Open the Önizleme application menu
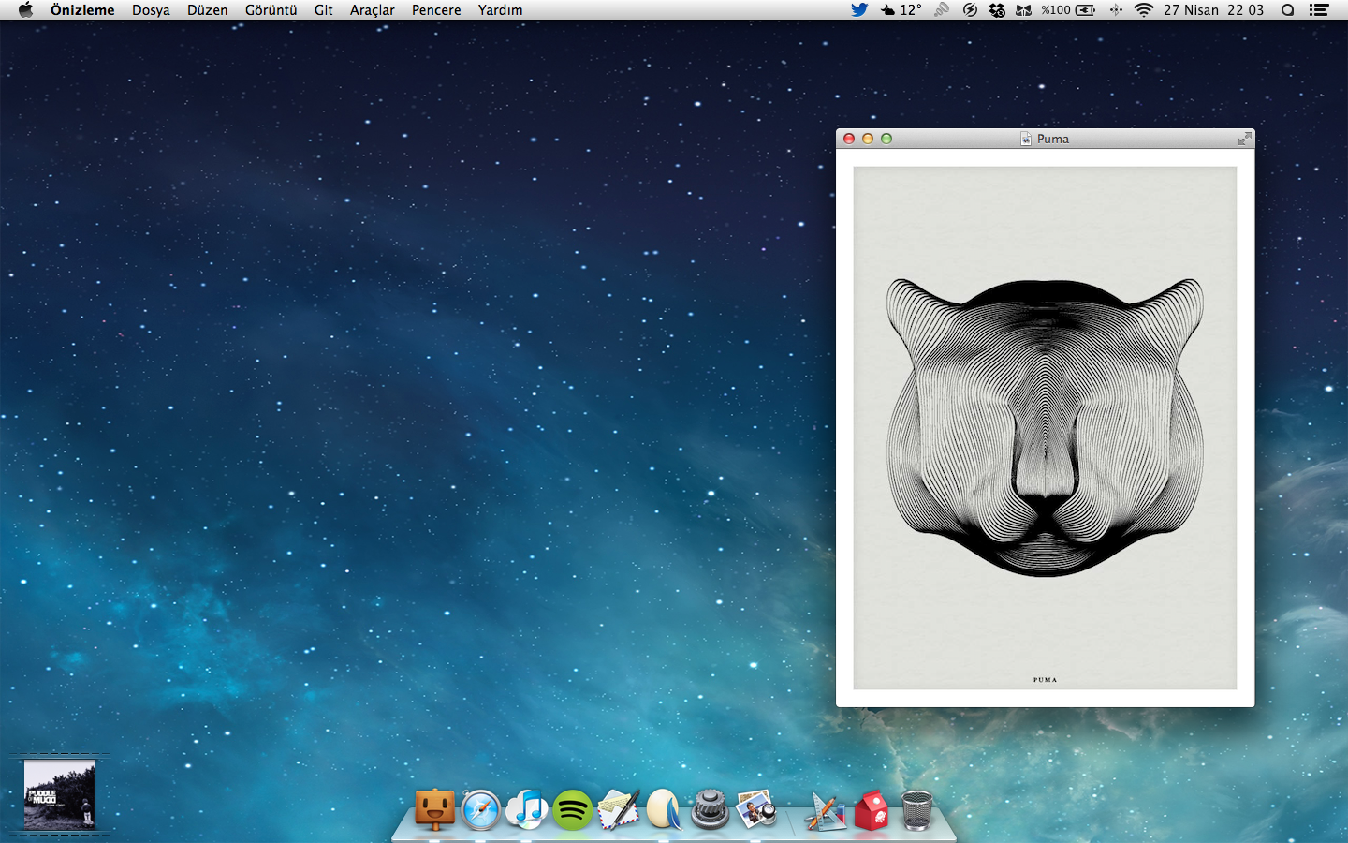 (82, 10)
